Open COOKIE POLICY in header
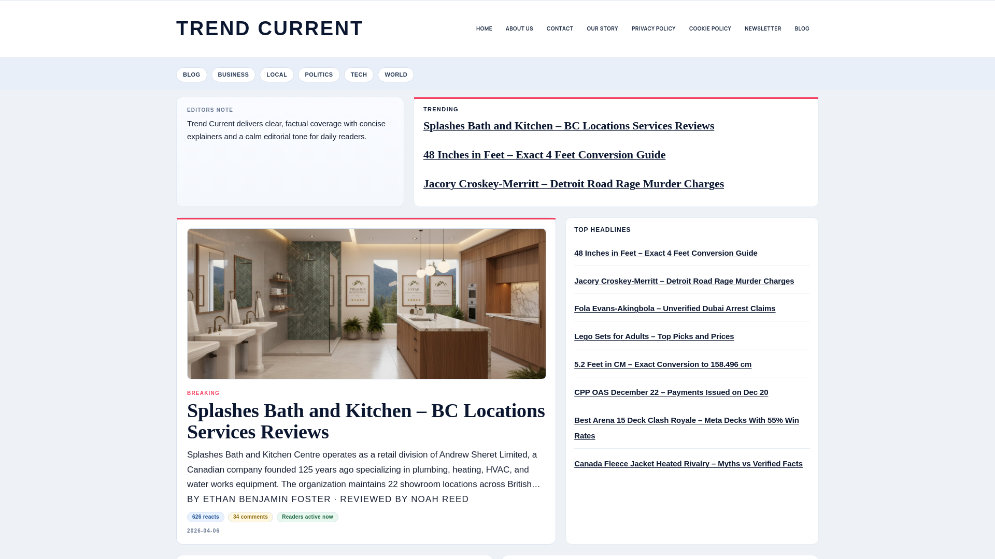This screenshot has height=559, width=995. coord(710,29)
